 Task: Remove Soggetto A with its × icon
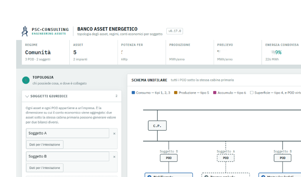tap(114, 134)
